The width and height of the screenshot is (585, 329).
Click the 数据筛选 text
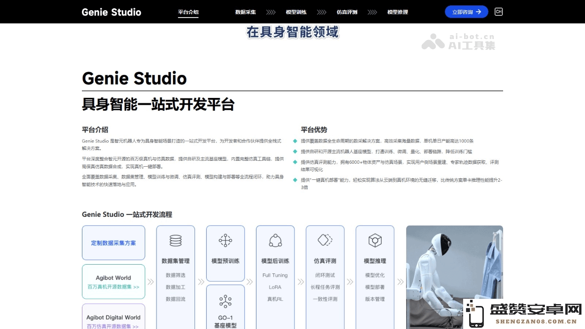point(175,275)
